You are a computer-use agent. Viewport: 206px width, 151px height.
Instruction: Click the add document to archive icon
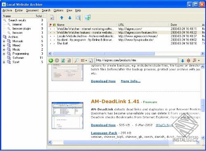coord(52,17)
